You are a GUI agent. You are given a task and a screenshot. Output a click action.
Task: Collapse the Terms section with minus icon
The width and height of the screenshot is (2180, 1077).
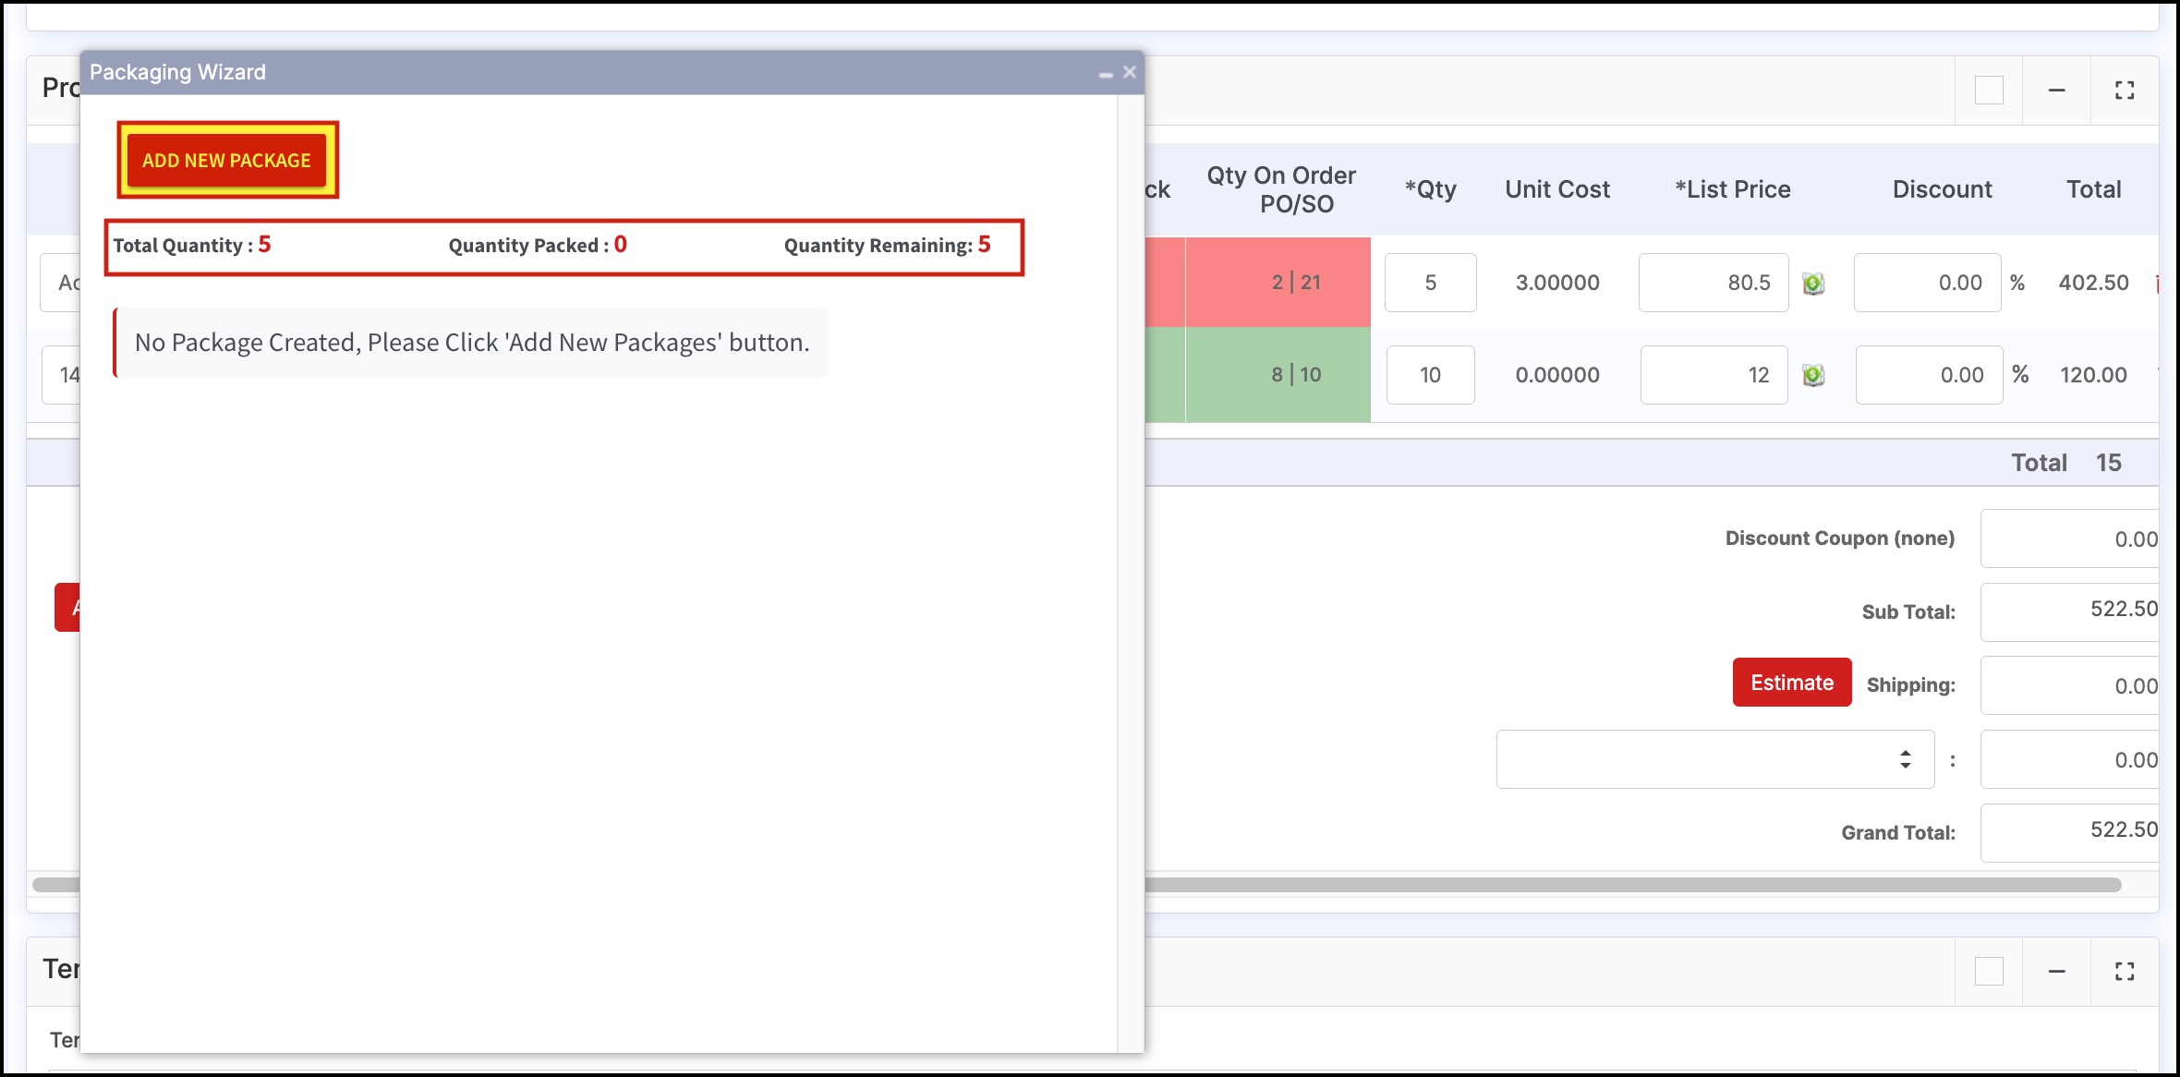coord(2056,972)
